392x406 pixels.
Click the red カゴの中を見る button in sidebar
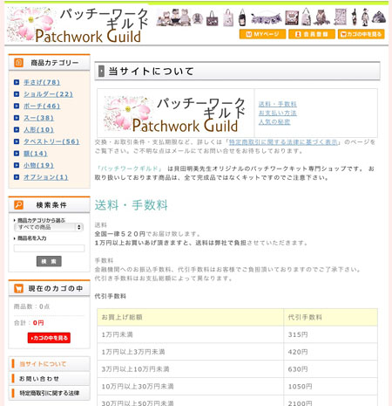click(49, 338)
